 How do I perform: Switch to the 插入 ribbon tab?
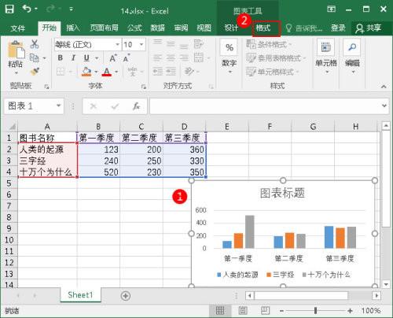tap(73, 28)
